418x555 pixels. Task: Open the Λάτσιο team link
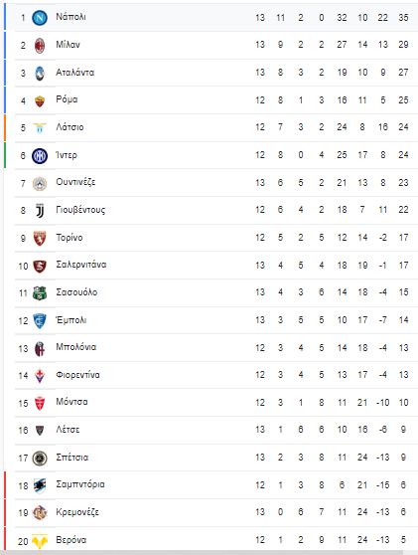[x=70, y=126]
